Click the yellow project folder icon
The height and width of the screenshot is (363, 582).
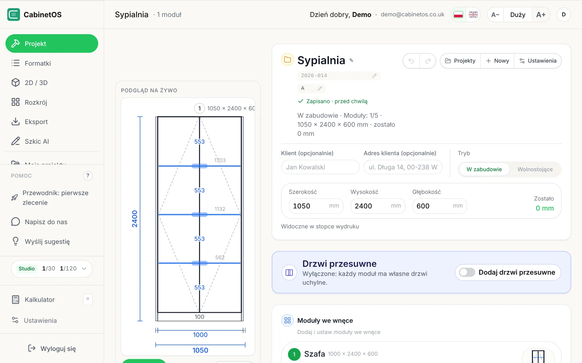[x=287, y=60]
